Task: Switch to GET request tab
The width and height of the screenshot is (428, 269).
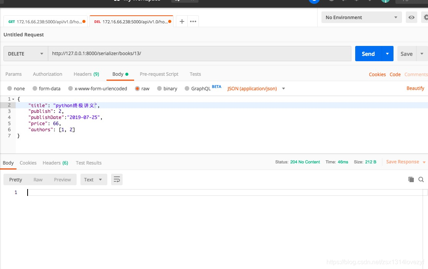Action: [46, 21]
